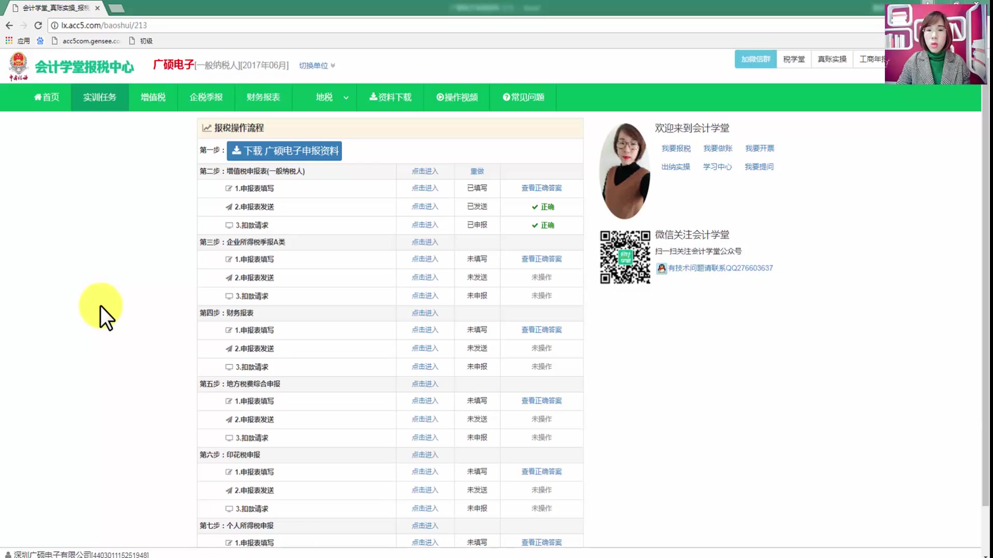Screen dimensions: 993x558
Task: Click 查看正确答案 for 企业所得税 1.申报表填写
Action: tap(541, 259)
